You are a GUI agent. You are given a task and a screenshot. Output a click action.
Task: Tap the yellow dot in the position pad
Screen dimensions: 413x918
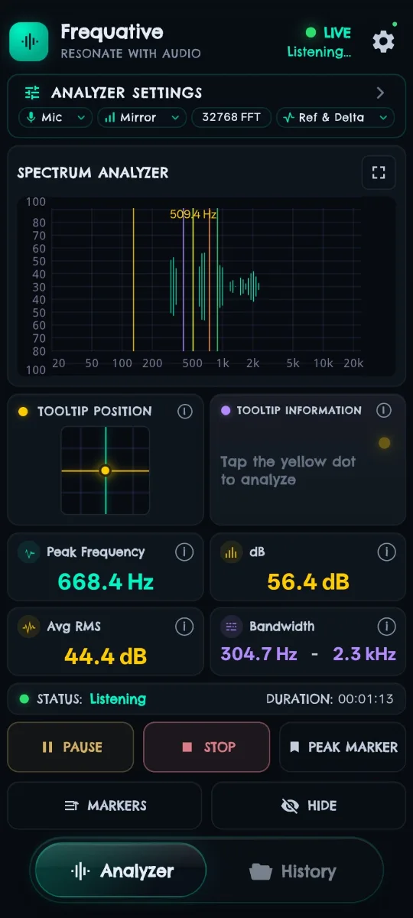click(x=106, y=470)
